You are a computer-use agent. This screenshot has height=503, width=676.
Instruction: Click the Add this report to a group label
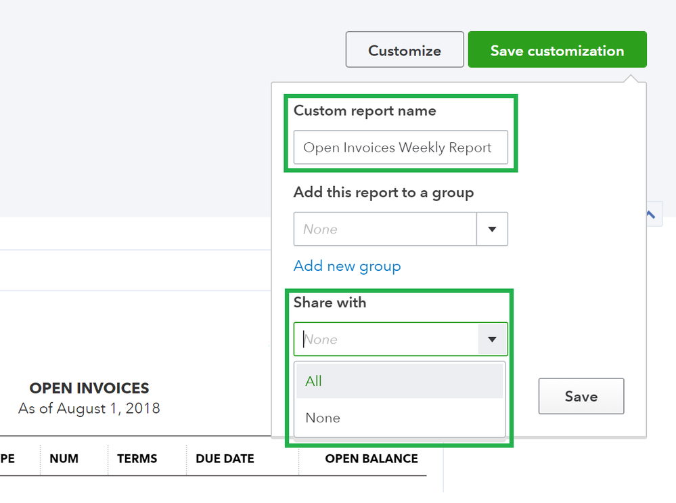(383, 193)
